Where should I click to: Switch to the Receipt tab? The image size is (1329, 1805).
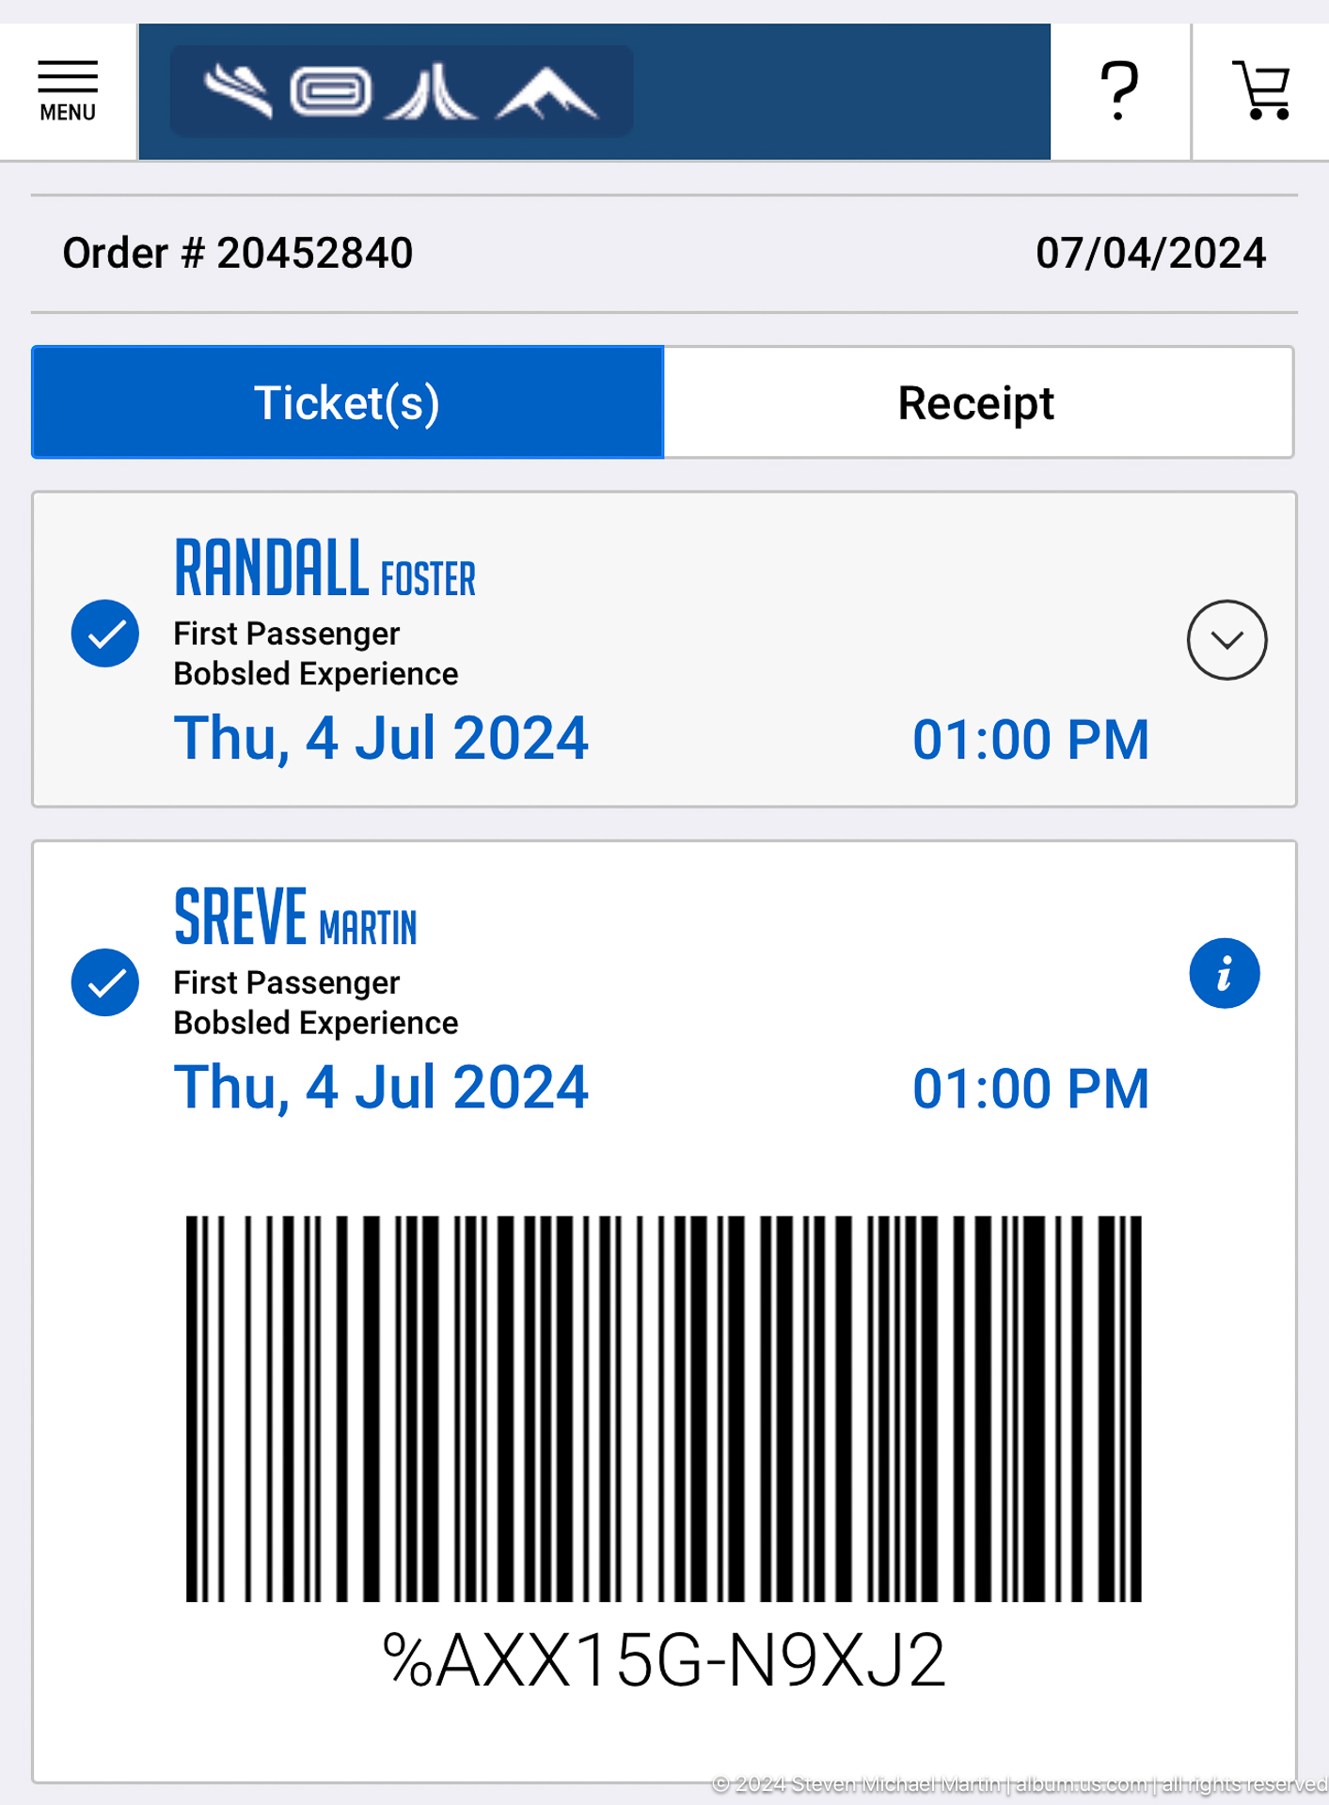click(x=978, y=402)
